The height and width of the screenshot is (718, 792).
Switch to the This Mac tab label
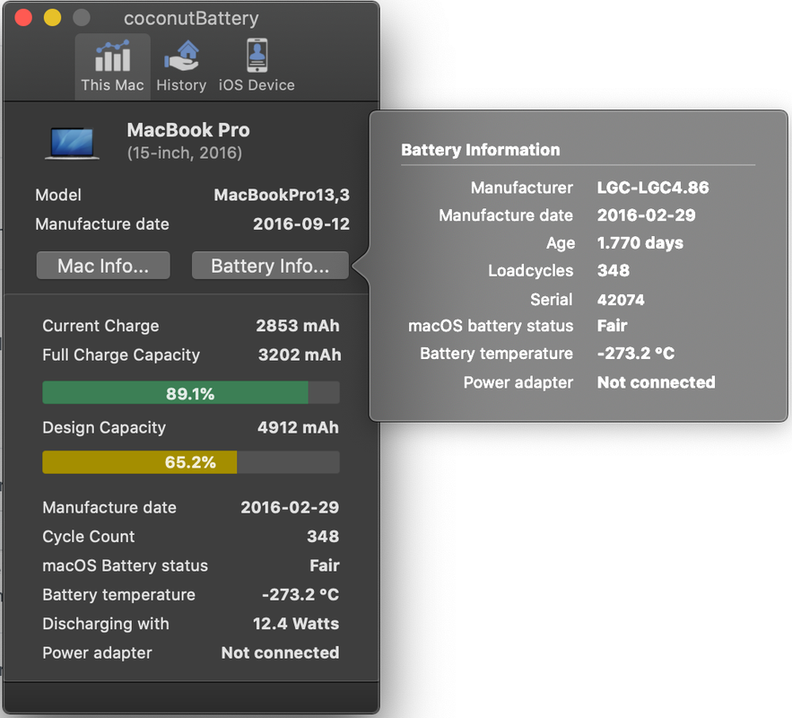coord(113,85)
